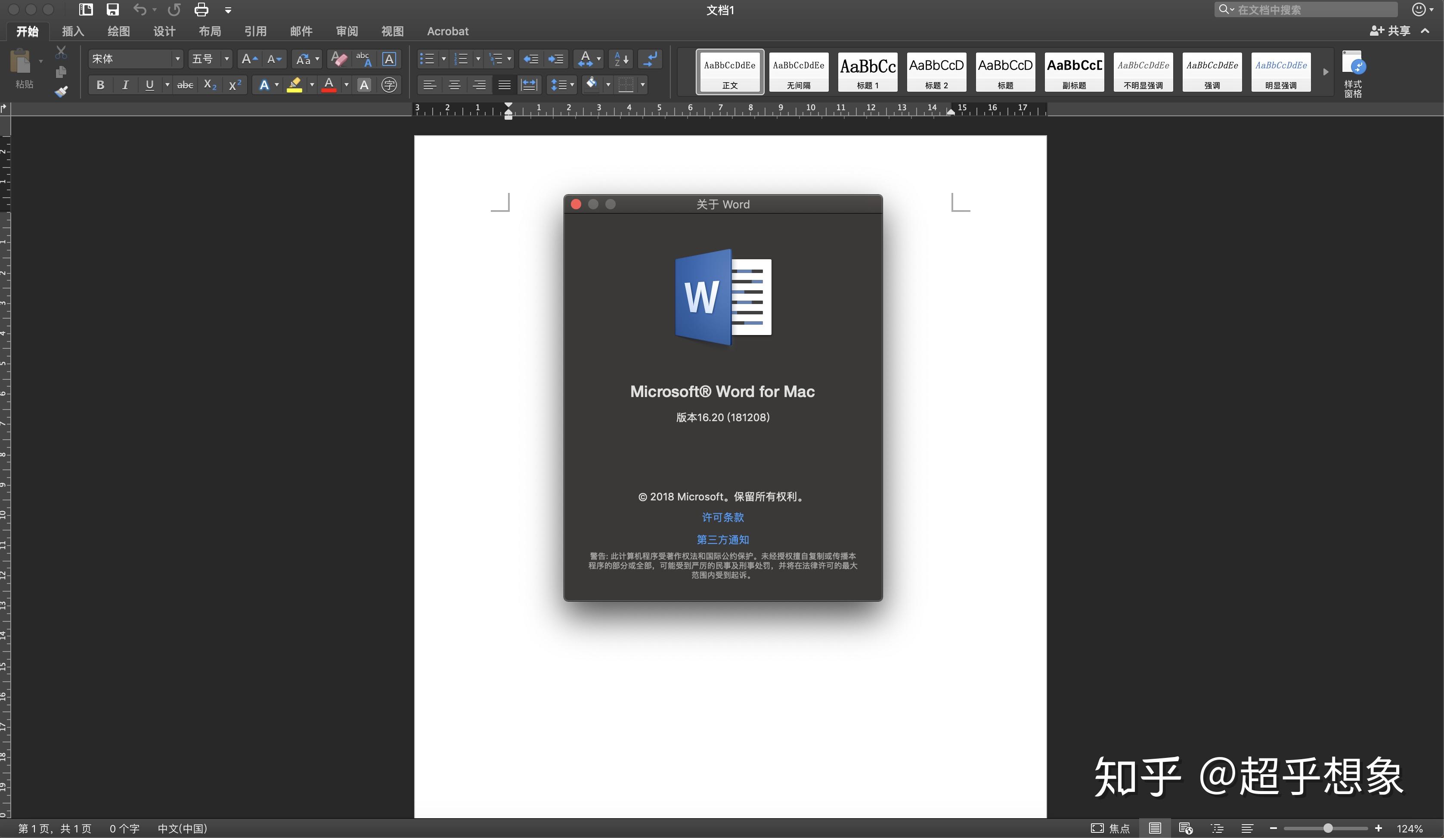This screenshot has height=838, width=1444.
Task: Expand the line spacing dropdown arrow
Action: tap(572, 85)
